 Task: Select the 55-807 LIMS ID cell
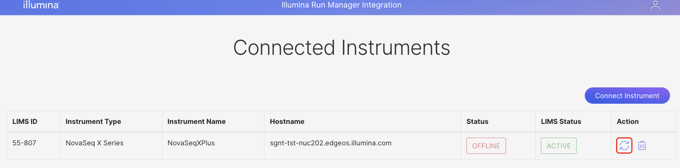click(24, 143)
